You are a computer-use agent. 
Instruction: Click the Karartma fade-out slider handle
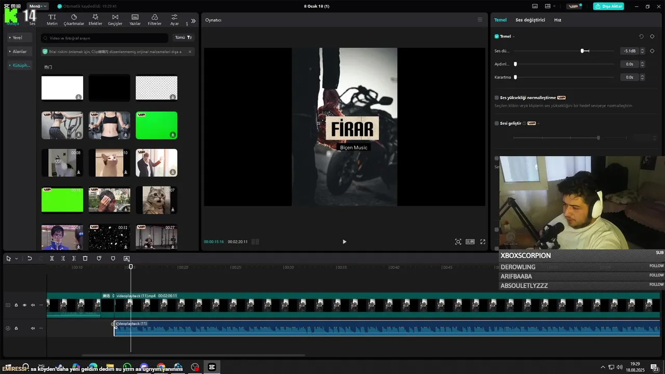515,77
